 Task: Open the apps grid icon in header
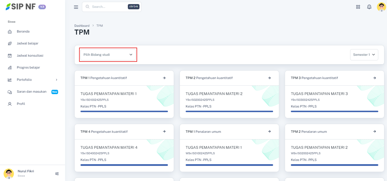(358, 7)
